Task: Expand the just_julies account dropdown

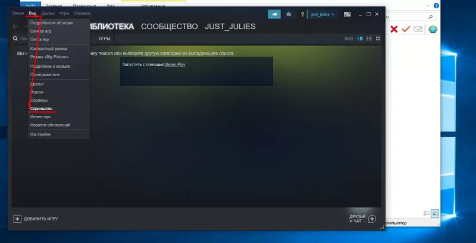Action: click(322, 14)
